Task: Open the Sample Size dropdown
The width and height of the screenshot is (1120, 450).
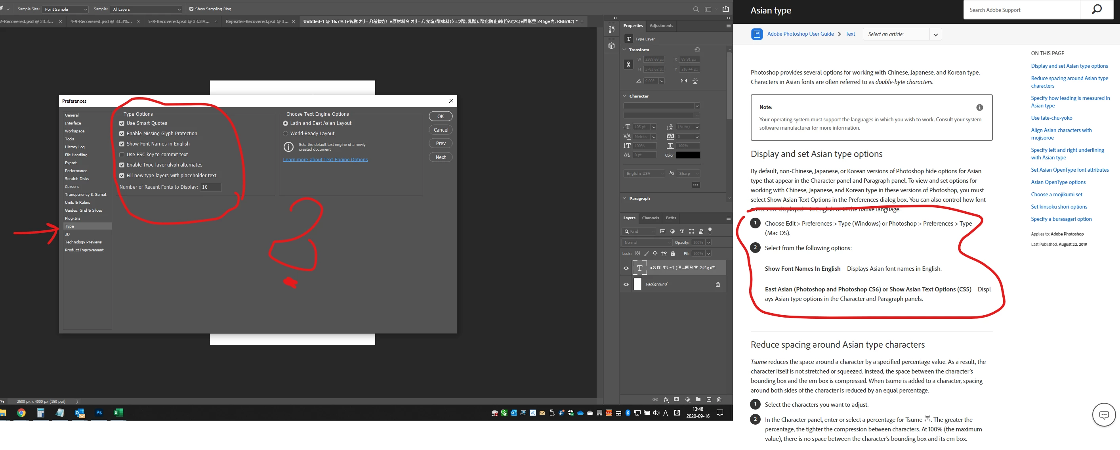Action: [65, 9]
